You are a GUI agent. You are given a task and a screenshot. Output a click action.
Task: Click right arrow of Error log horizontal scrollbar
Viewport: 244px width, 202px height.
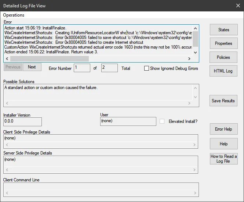click(189, 59)
